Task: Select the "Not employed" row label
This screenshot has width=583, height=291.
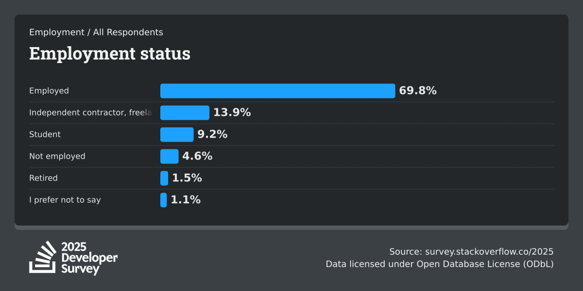Action: (x=57, y=156)
